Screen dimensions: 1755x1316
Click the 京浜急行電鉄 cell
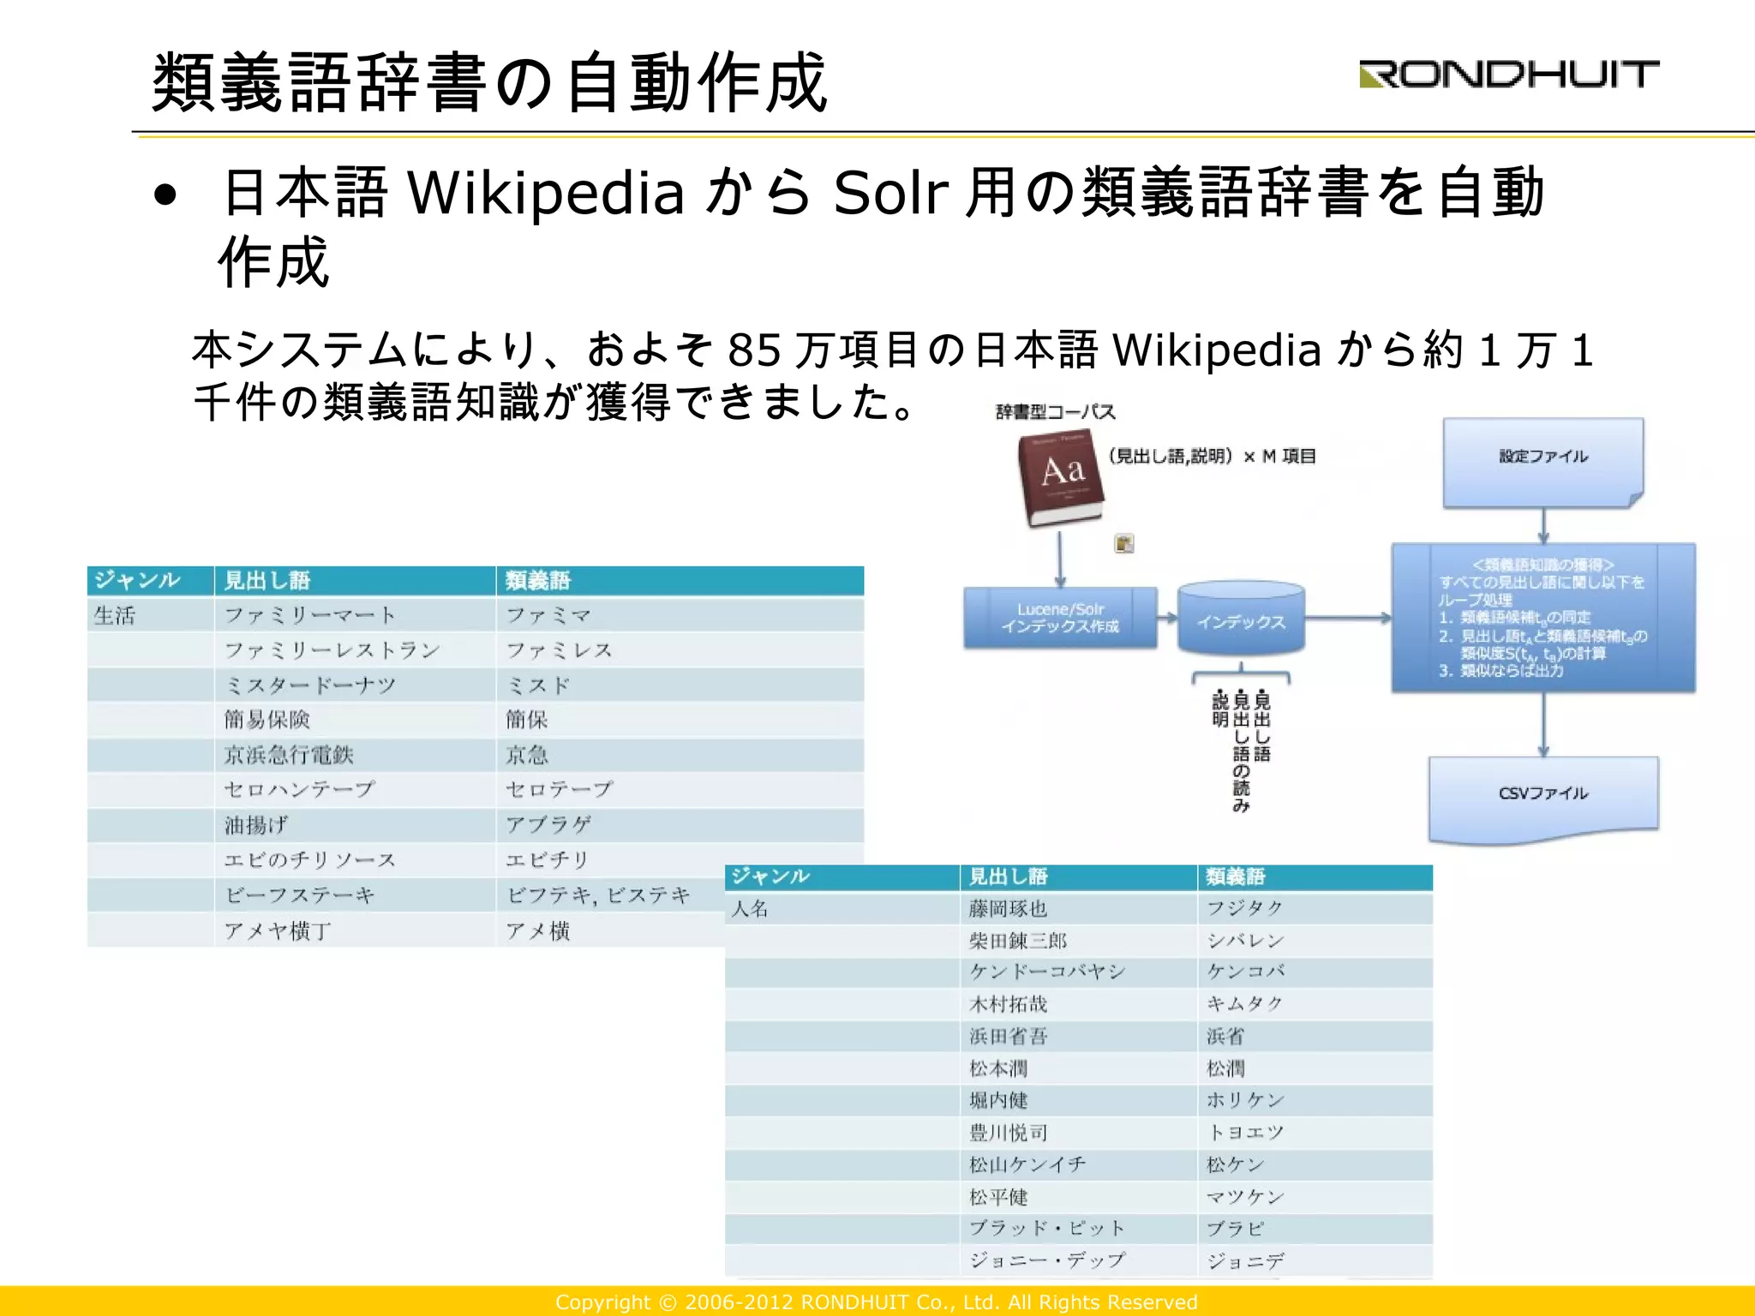[x=355, y=755]
